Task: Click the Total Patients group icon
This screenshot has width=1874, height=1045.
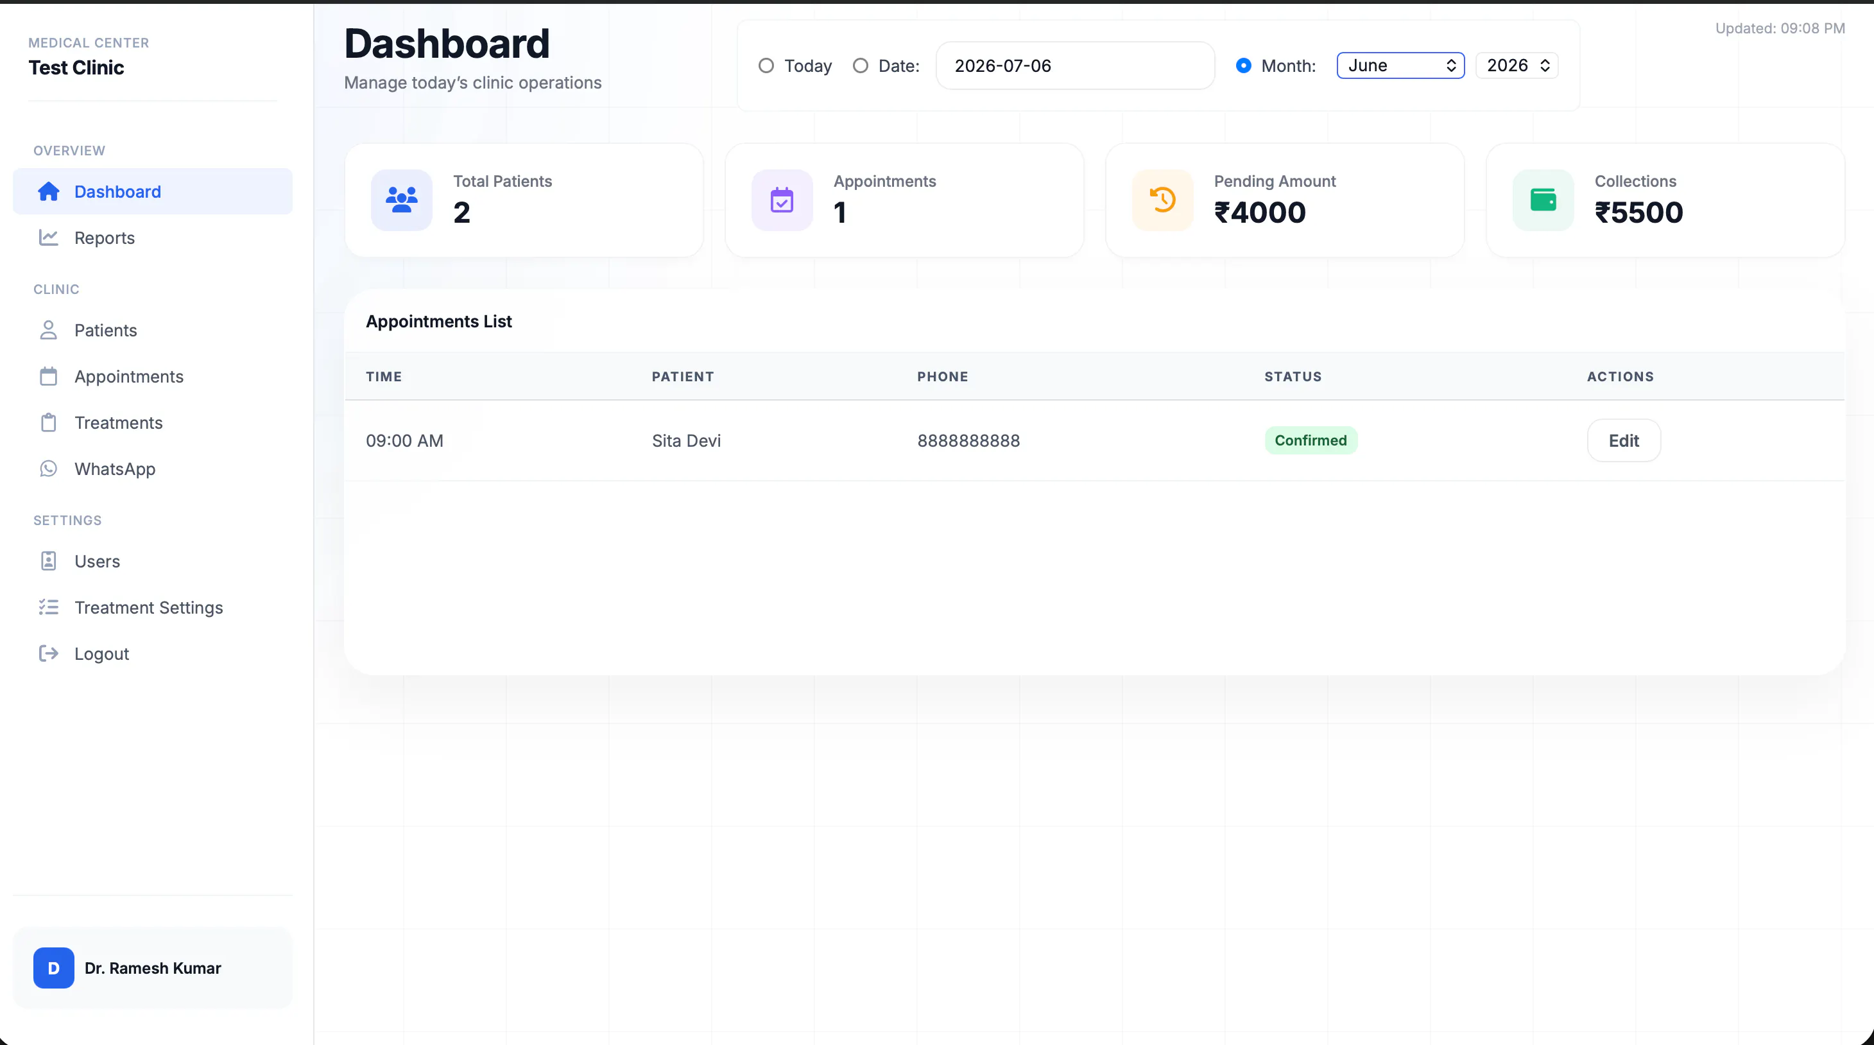Action: click(402, 200)
